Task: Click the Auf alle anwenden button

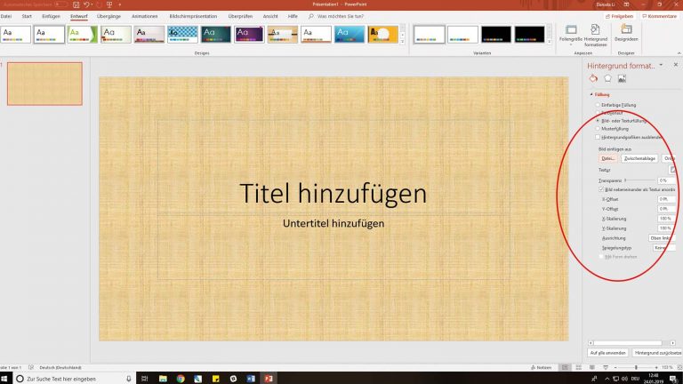Action: (607, 353)
